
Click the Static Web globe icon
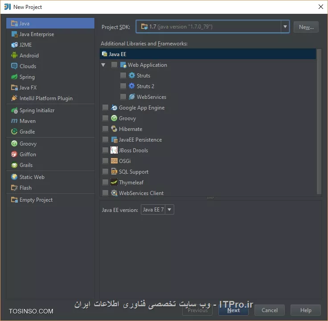[14, 177]
